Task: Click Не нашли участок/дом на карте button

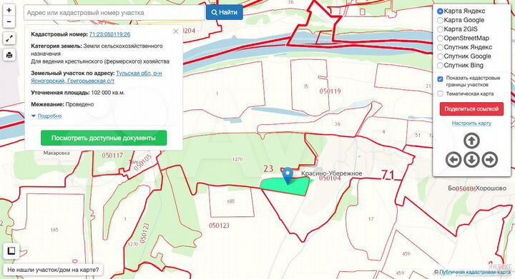Action: coord(53,270)
